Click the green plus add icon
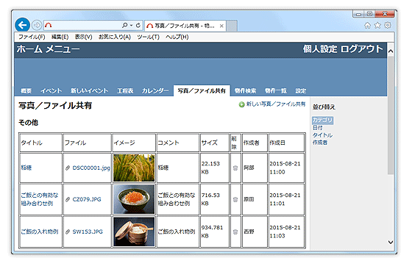 241,104
